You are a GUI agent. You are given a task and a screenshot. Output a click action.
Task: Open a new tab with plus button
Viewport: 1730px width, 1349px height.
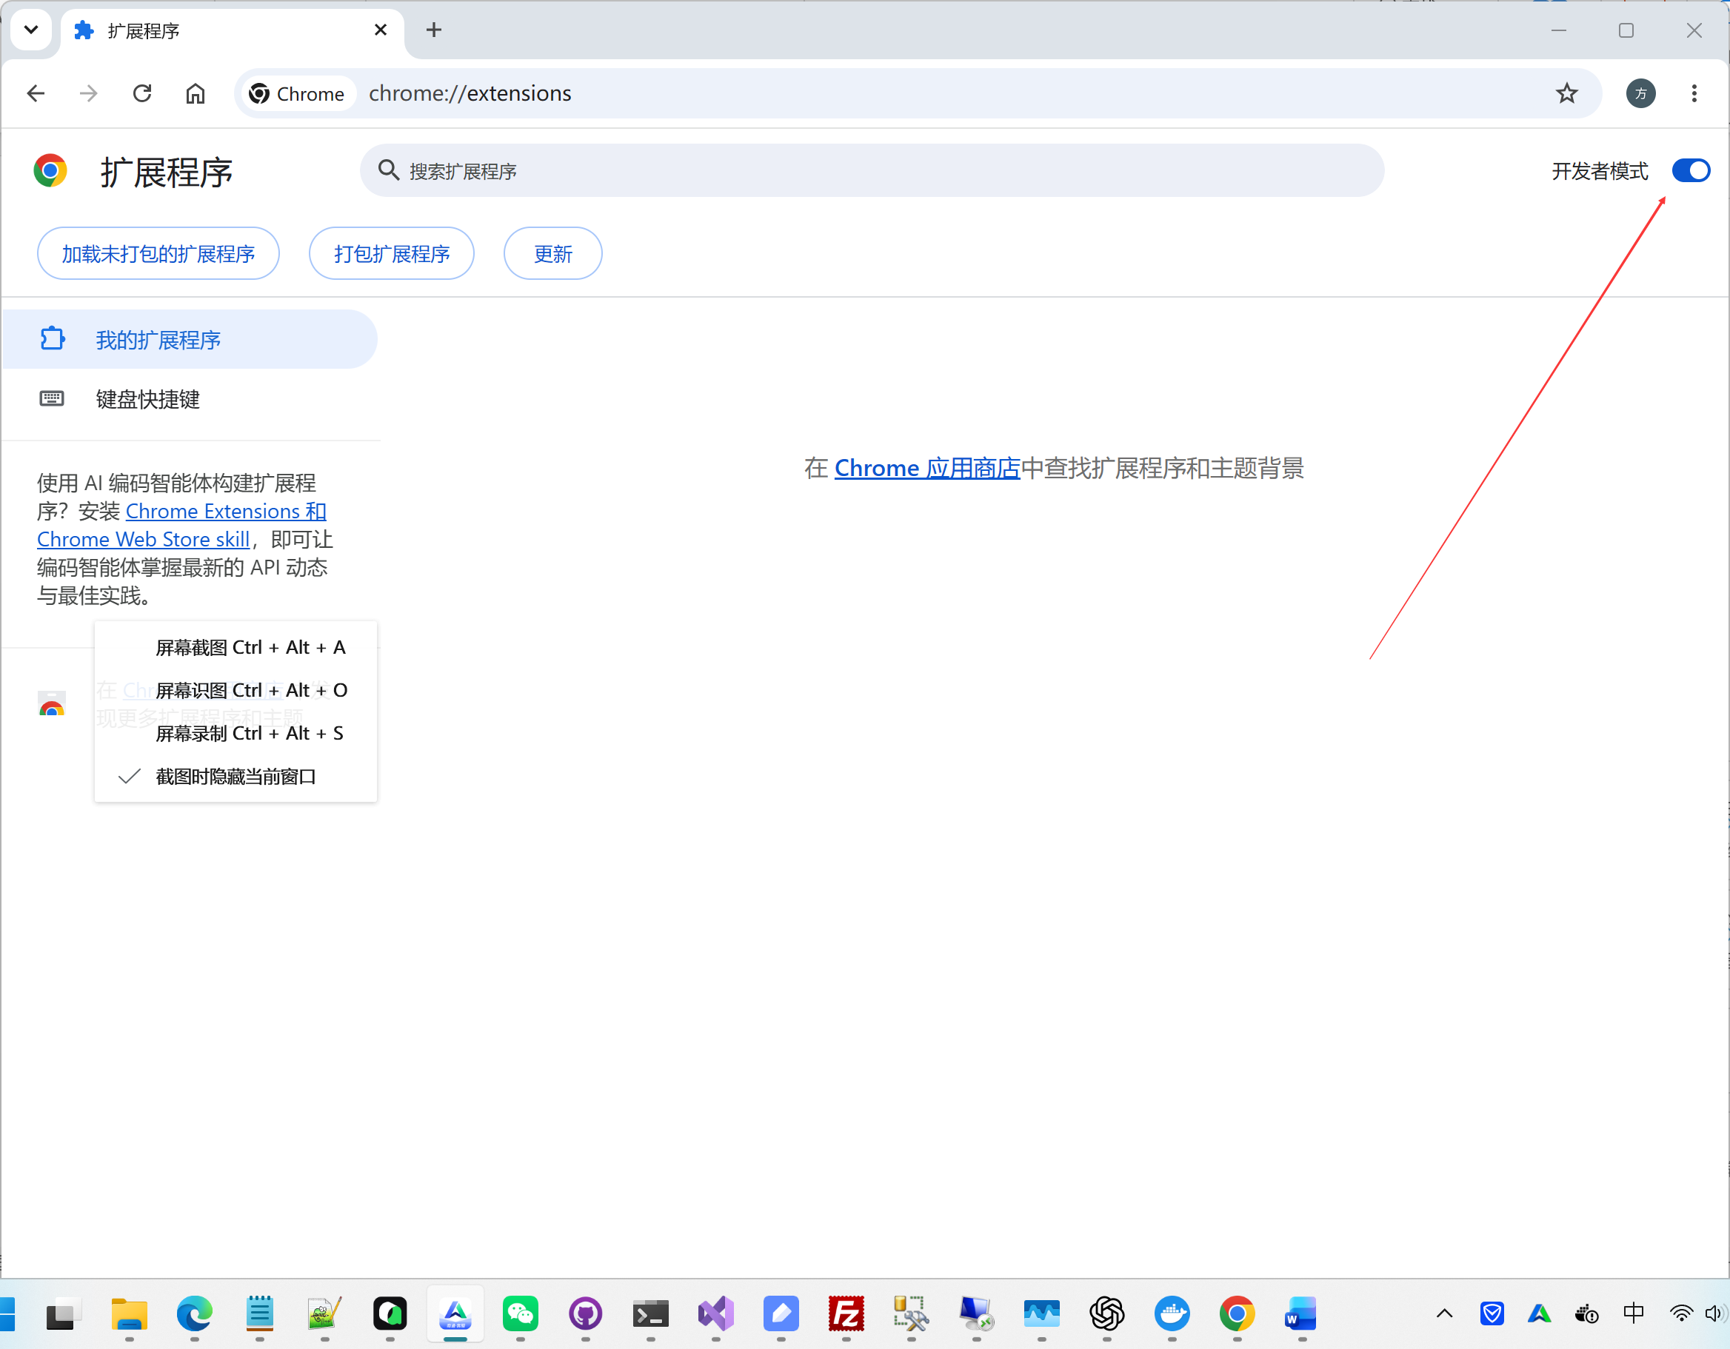[433, 30]
